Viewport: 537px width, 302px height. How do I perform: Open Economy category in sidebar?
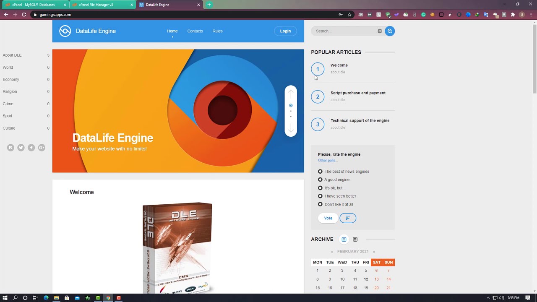(11, 79)
